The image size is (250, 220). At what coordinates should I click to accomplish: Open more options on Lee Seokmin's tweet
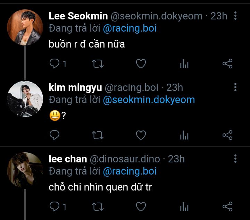click(235, 16)
